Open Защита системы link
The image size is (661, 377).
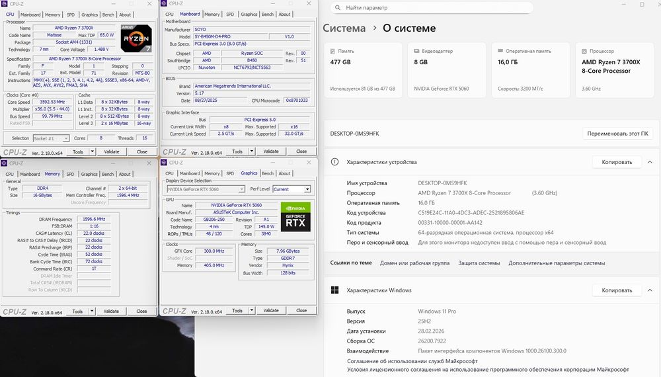[479, 263]
